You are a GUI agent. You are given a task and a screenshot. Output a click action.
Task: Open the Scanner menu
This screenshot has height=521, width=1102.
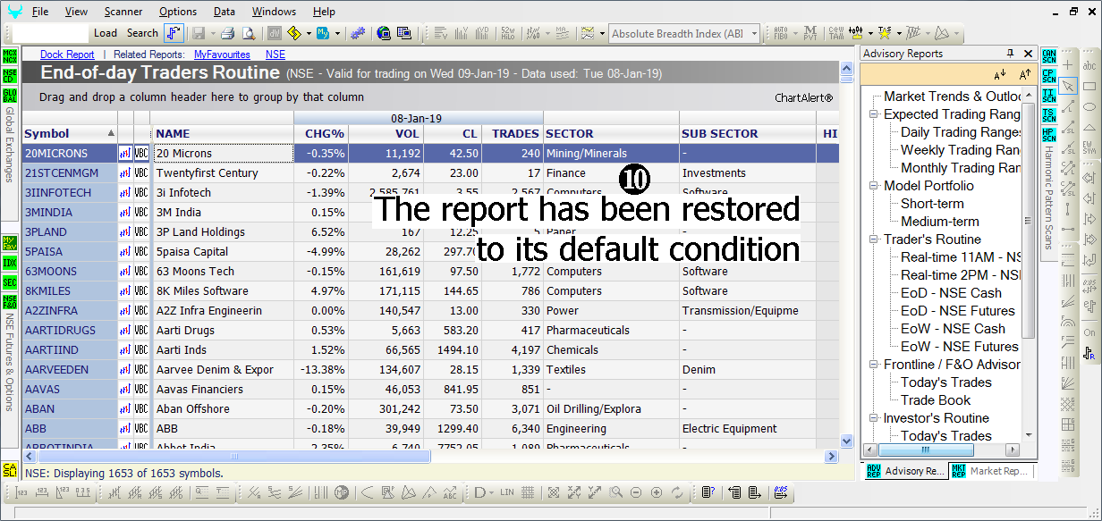click(123, 12)
